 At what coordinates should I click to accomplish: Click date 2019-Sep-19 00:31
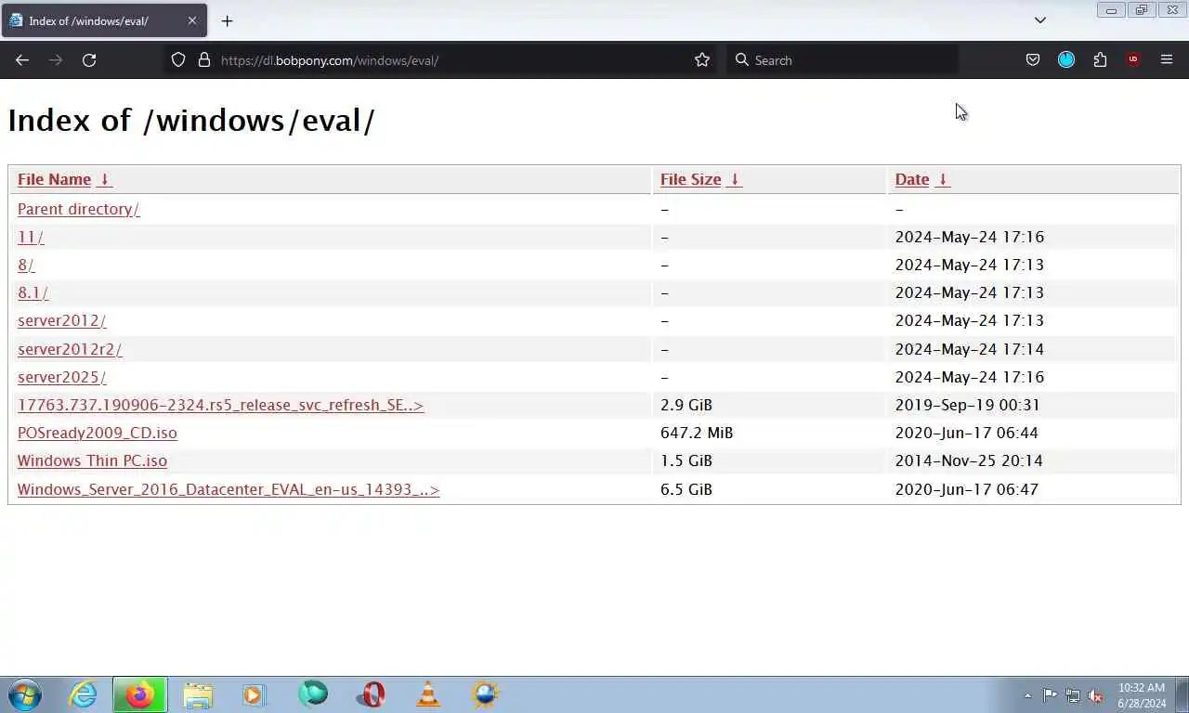coord(967,405)
